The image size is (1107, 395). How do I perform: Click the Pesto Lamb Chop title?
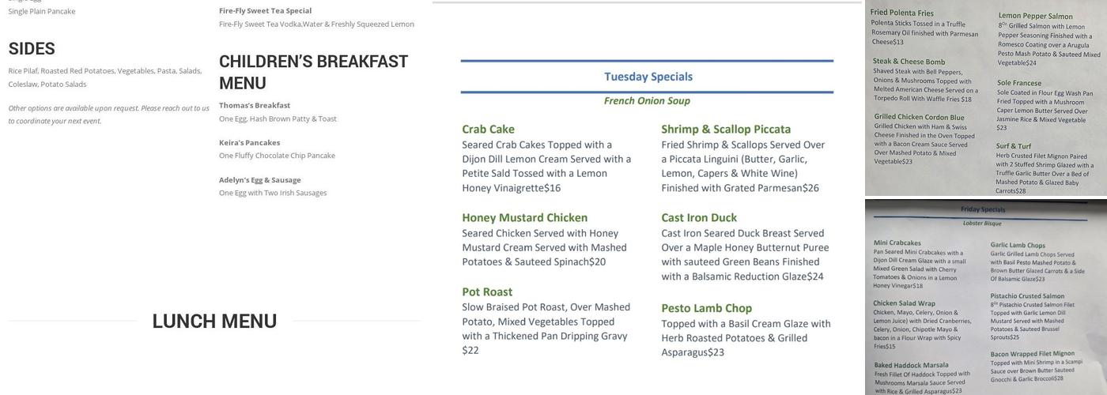[706, 308]
